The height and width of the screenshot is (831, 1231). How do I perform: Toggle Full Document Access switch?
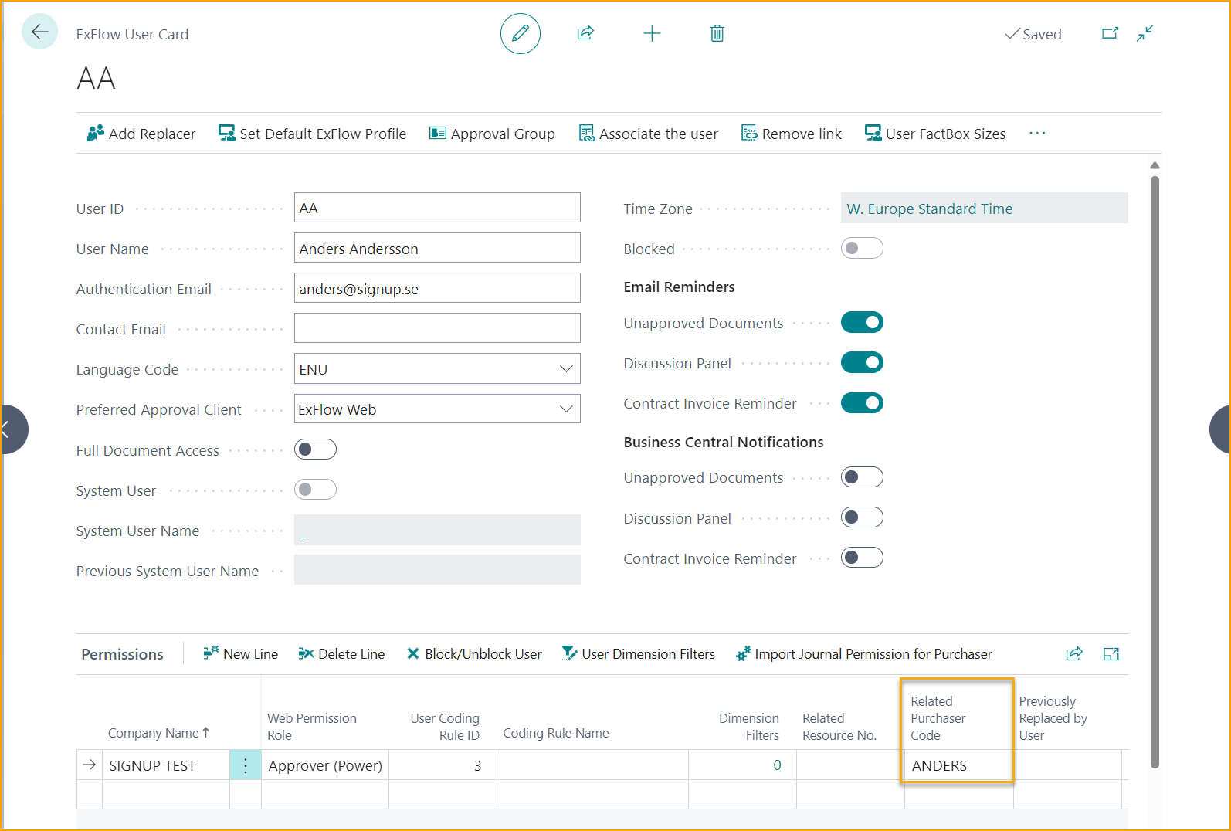(x=315, y=449)
